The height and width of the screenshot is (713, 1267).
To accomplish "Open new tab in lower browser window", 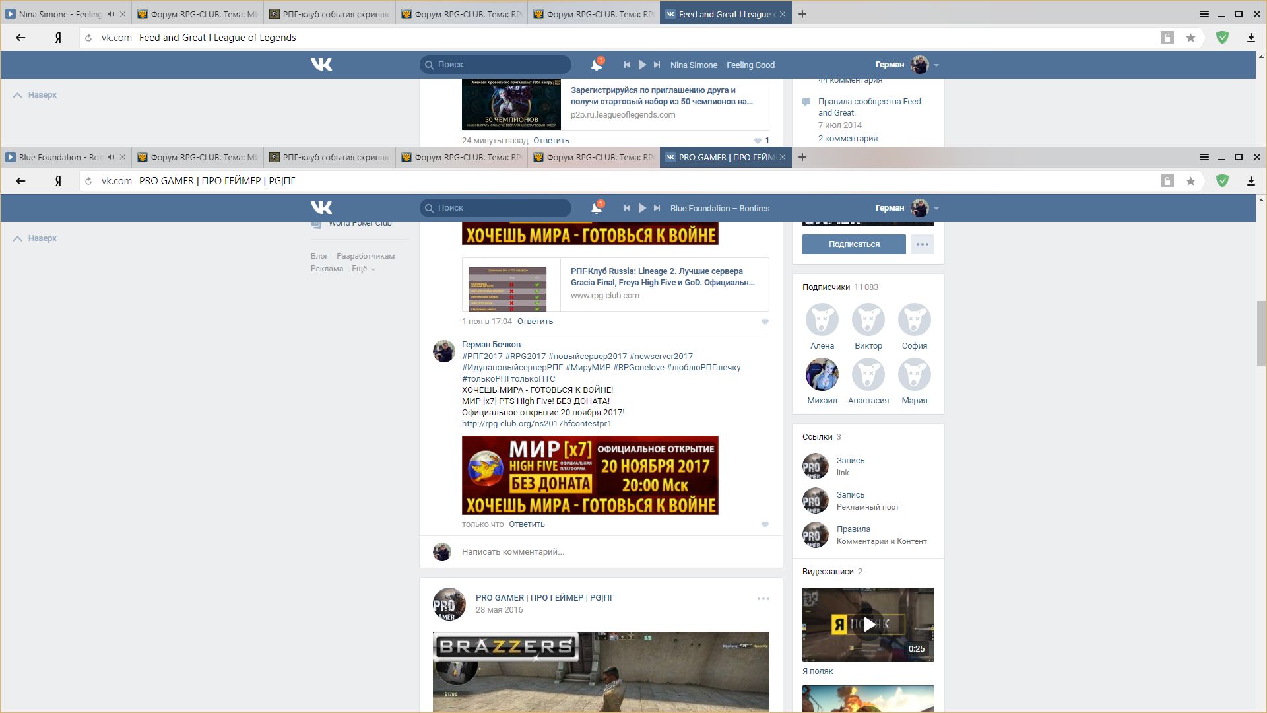I will coord(802,157).
